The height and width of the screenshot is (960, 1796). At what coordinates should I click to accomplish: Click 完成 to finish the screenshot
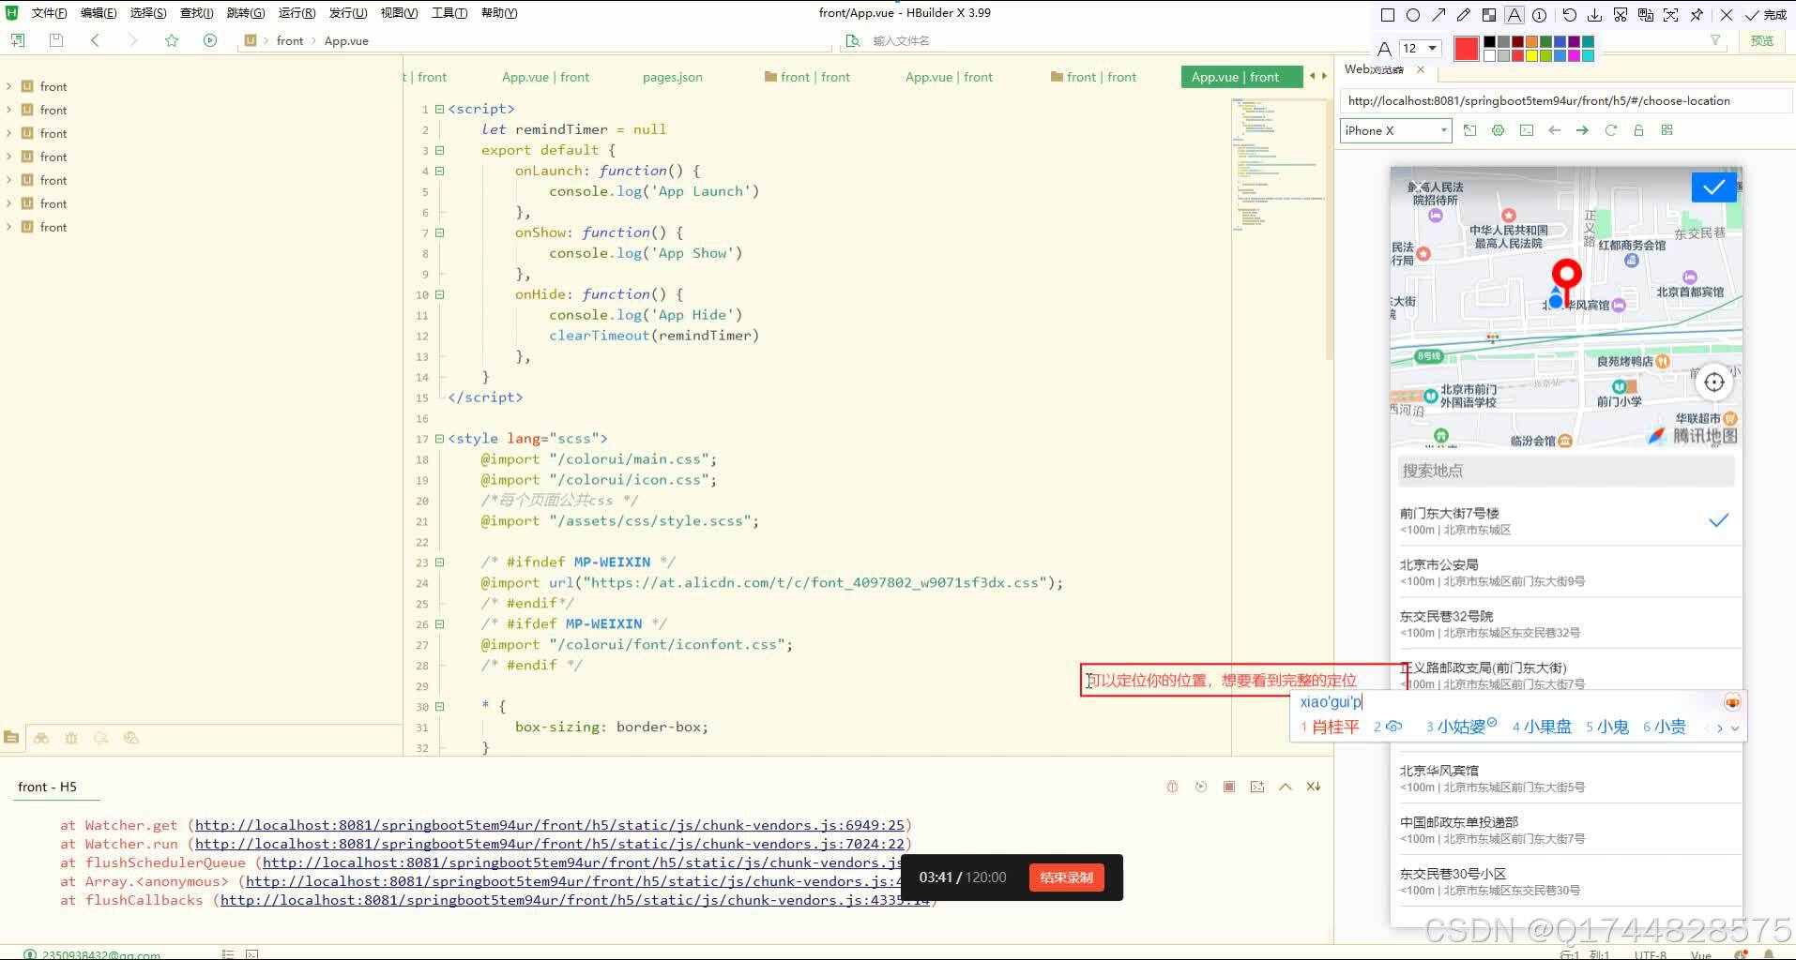(1765, 15)
